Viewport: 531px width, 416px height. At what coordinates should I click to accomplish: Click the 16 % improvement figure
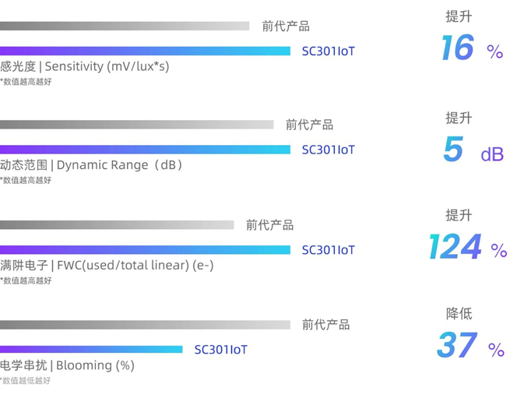point(471,49)
